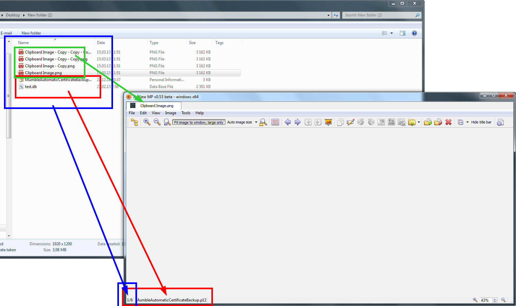Select MumbleAutomaticCertificateBackup file in Explorer
This screenshot has height=306, width=516.
58,80
